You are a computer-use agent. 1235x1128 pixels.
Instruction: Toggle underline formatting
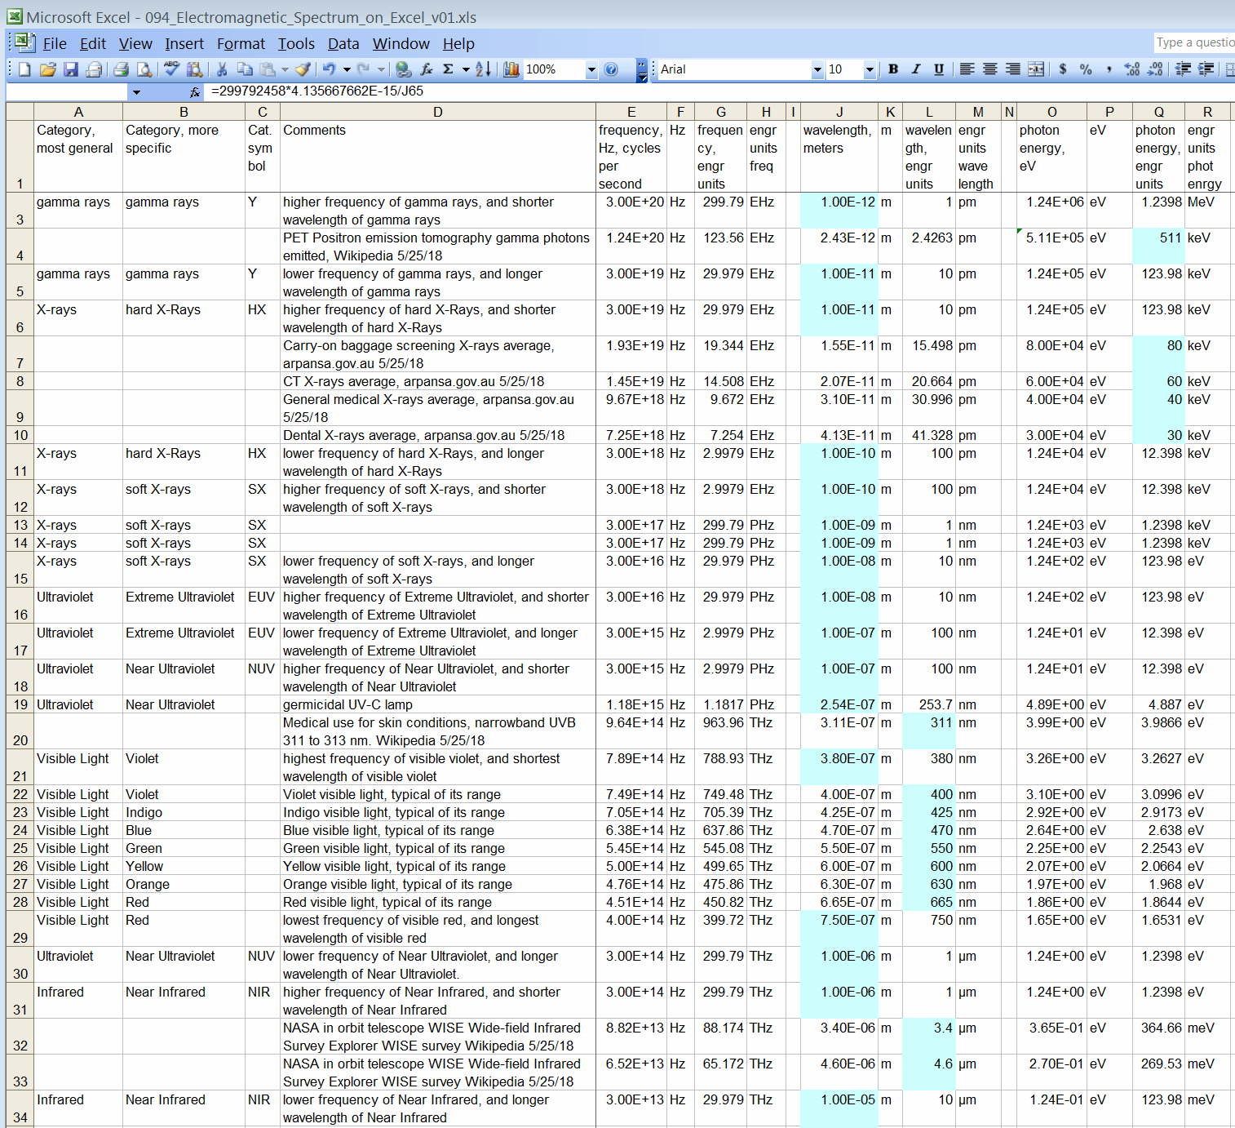[x=938, y=69]
